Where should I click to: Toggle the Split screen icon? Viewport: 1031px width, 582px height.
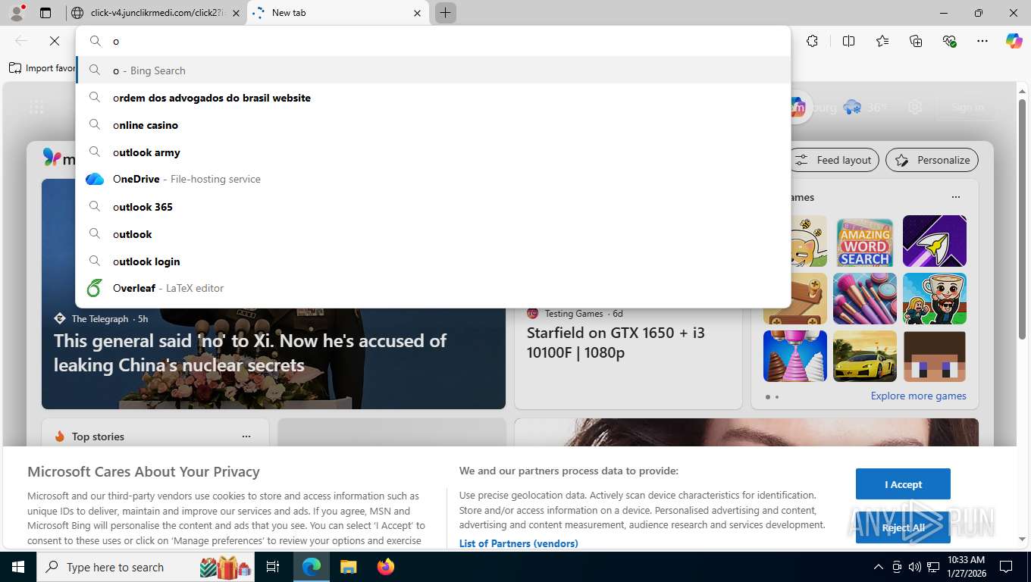[848, 41]
